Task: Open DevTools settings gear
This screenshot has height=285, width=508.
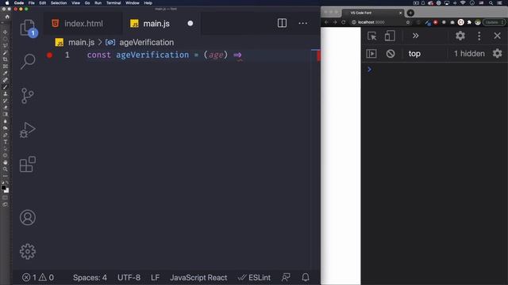Action: click(x=460, y=36)
